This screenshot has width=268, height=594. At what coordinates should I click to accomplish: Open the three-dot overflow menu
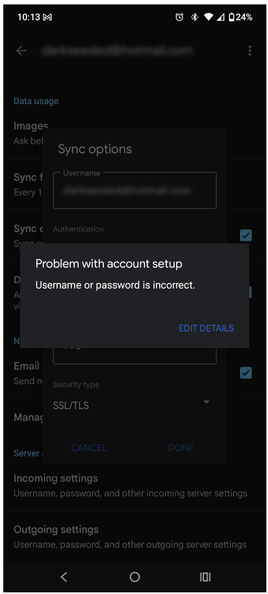249,51
